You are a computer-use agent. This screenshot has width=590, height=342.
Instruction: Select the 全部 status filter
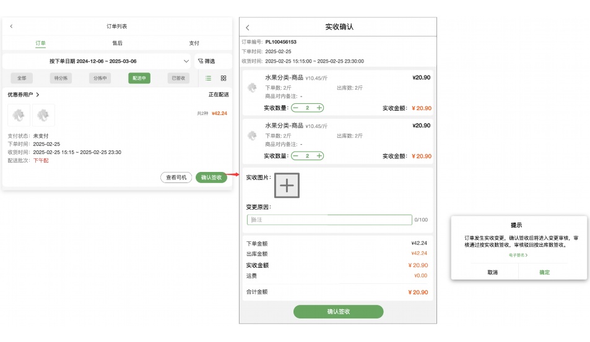[x=22, y=79]
